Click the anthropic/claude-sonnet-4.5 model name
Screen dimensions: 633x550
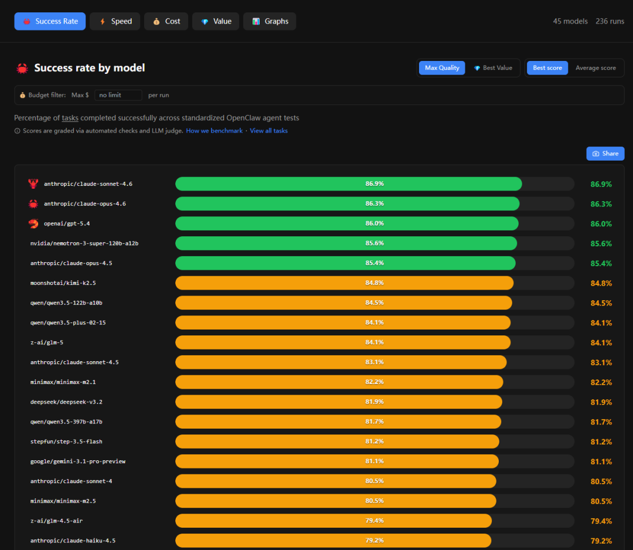click(74, 362)
